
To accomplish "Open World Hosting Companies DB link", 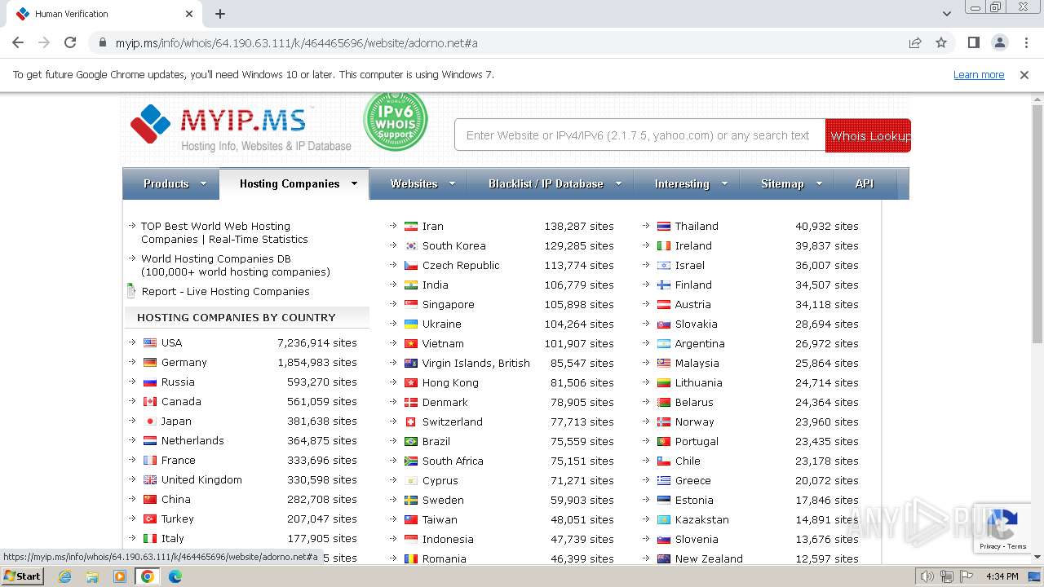I will 235,266.
